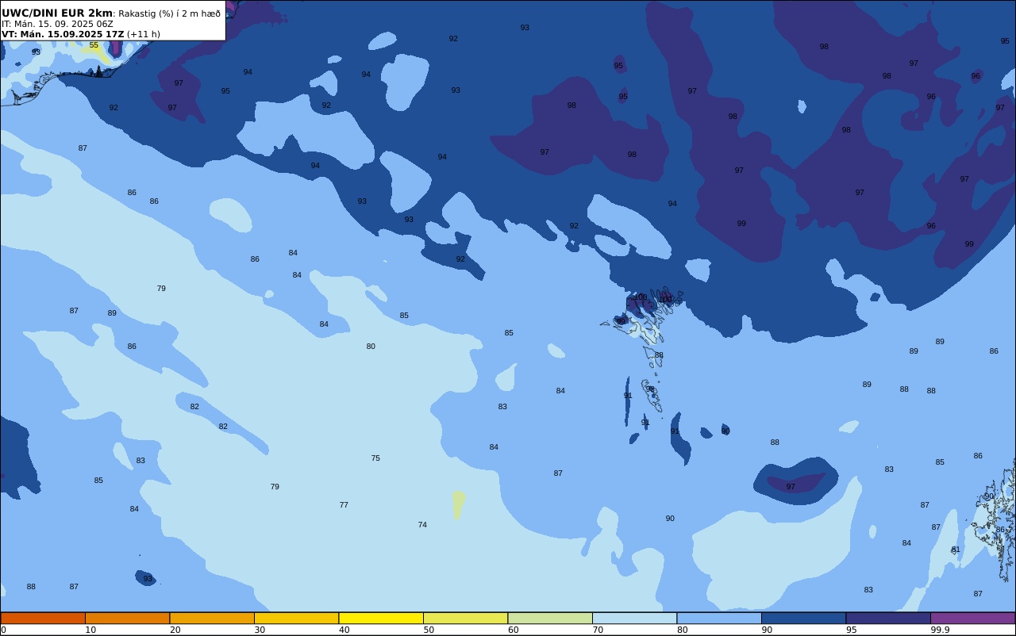Select the dark blue 90–95 legend swatch
Screen dimensions: 1016x636
pos(803,618)
